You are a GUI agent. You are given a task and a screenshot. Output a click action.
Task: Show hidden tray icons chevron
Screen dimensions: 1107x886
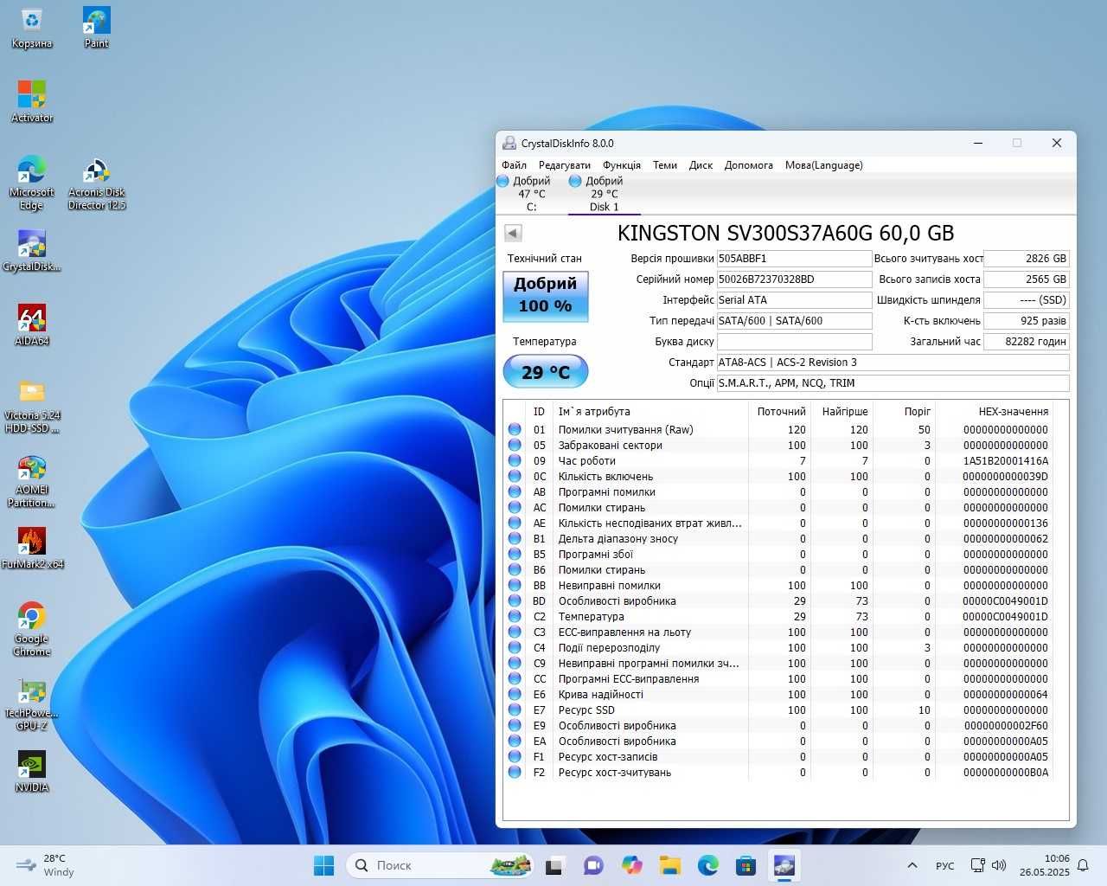pyautogui.click(x=912, y=865)
